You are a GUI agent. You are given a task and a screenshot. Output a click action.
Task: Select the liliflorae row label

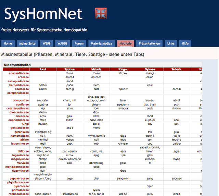coord(23,151)
